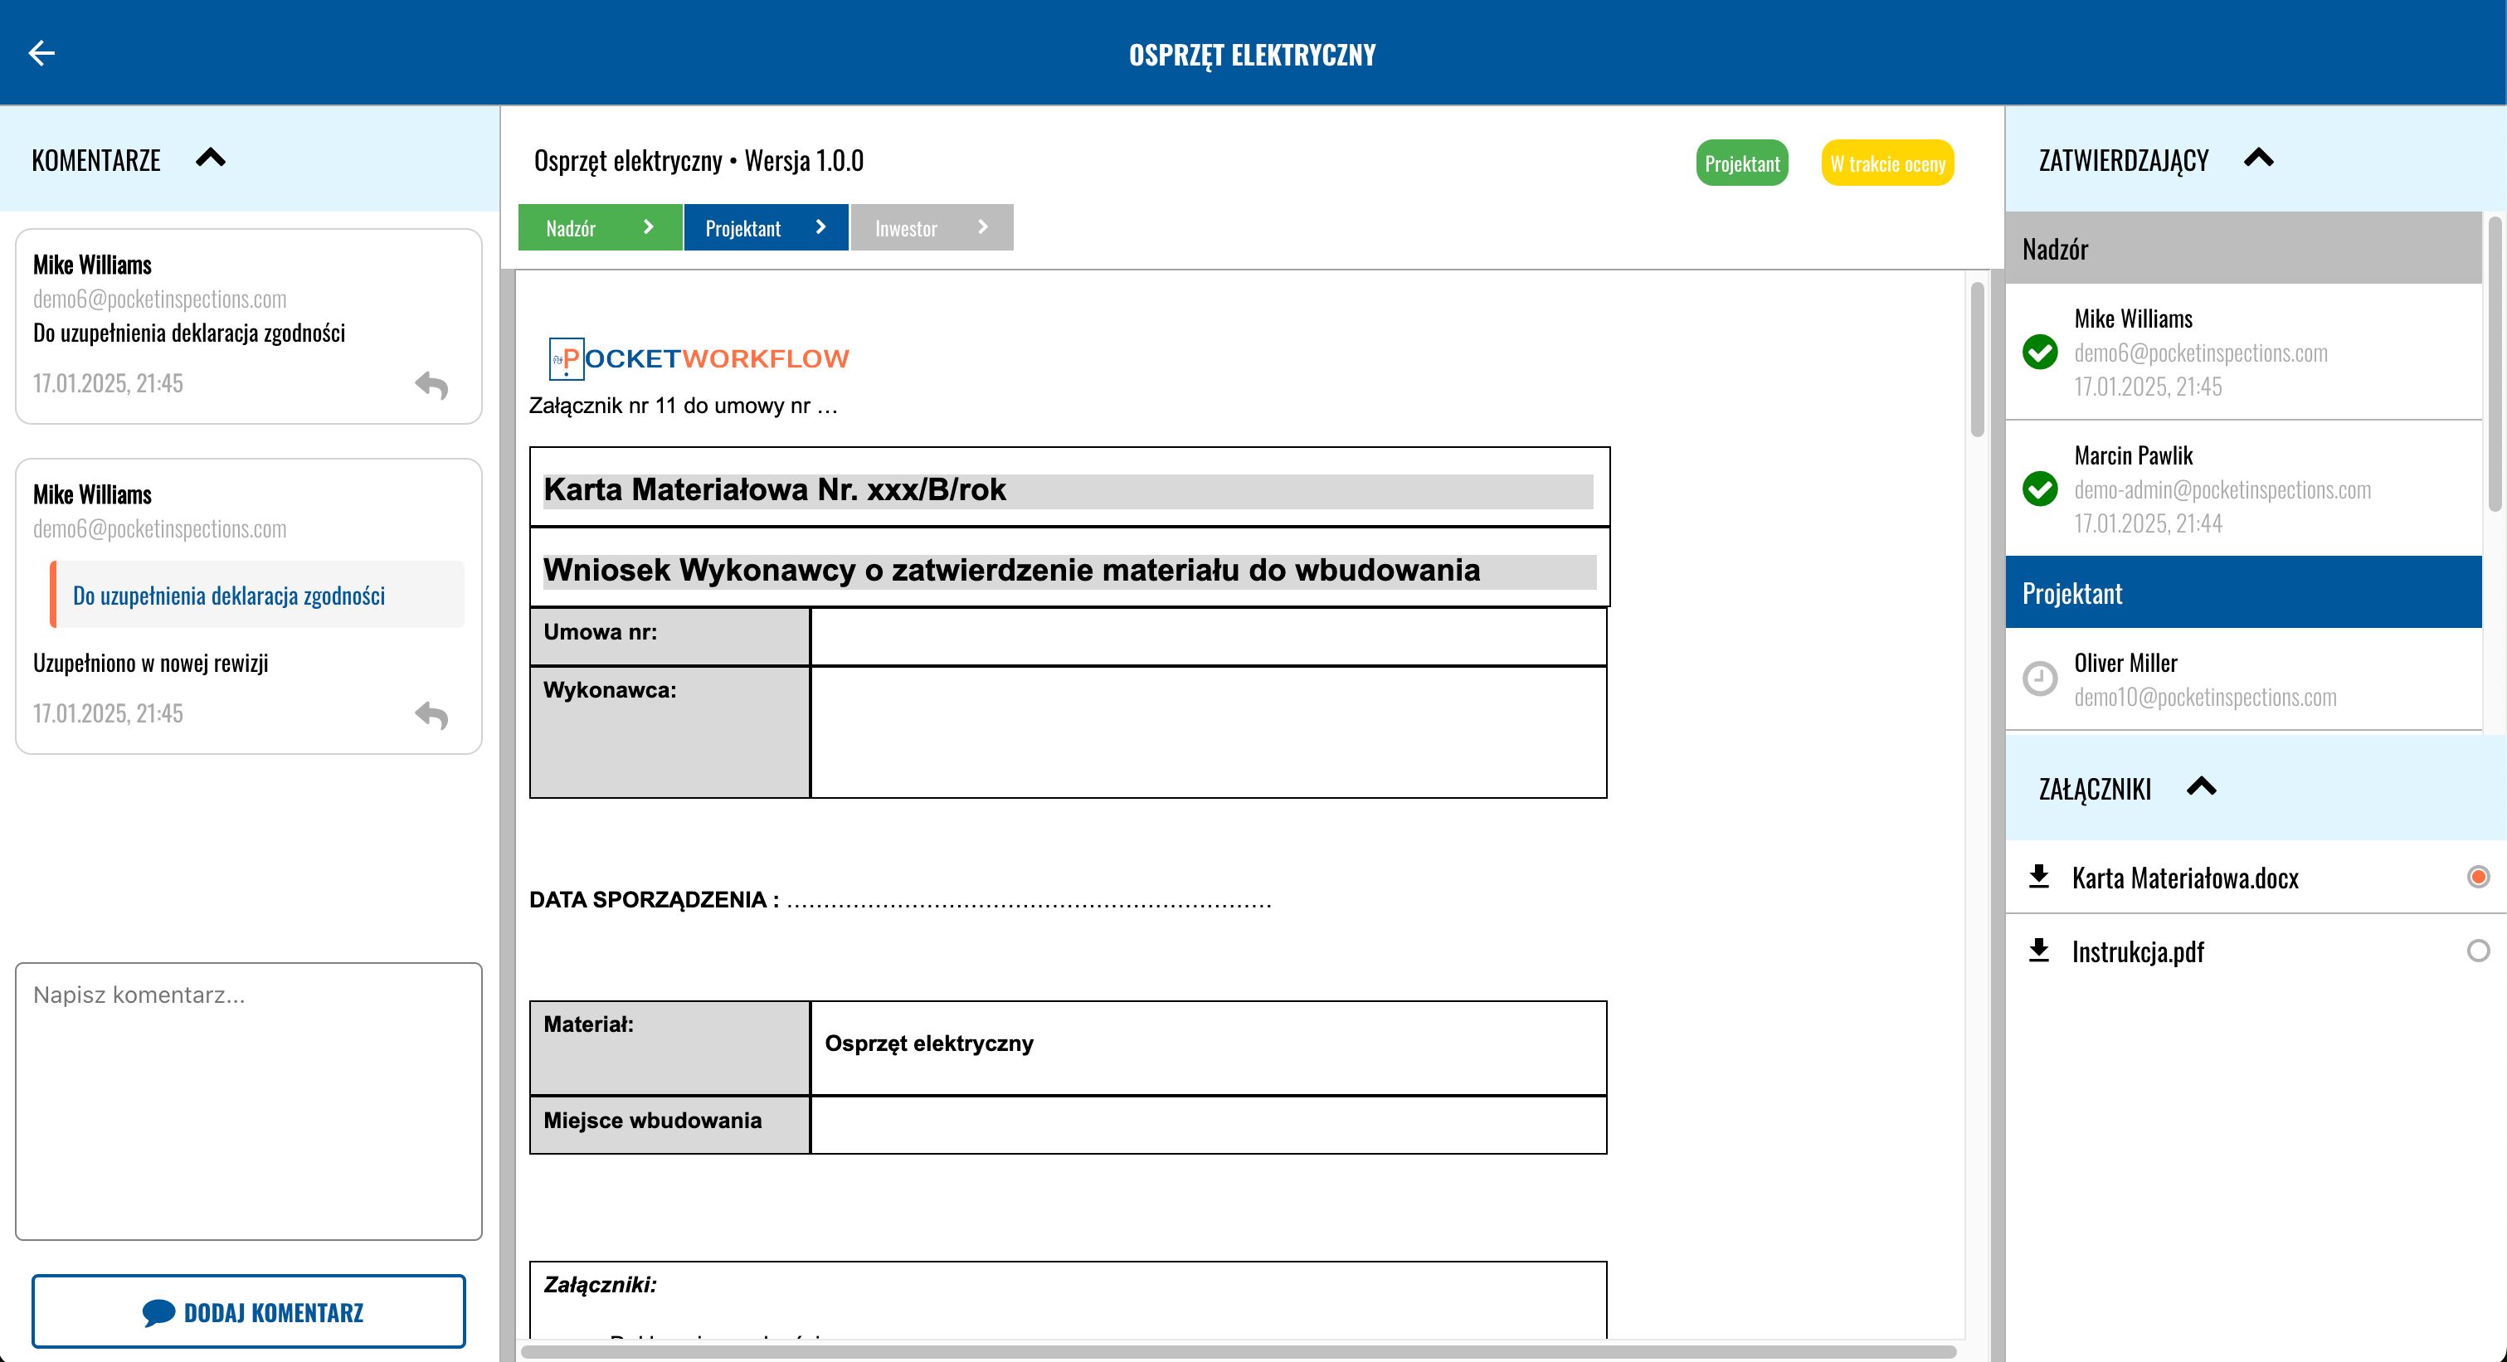This screenshot has height=1362, width=2507.
Task: Click the green Projektant status badge
Action: click(x=1742, y=163)
